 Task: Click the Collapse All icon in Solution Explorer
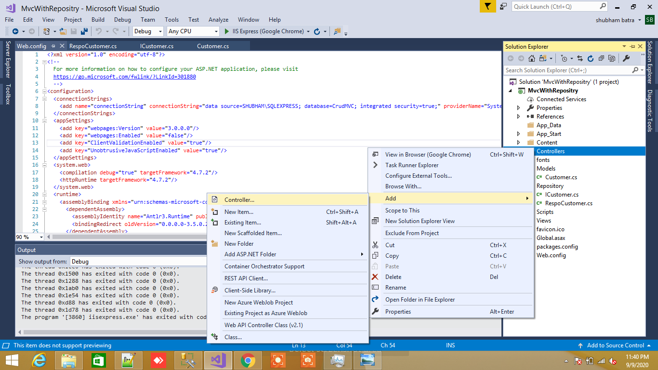coord(601,58)
